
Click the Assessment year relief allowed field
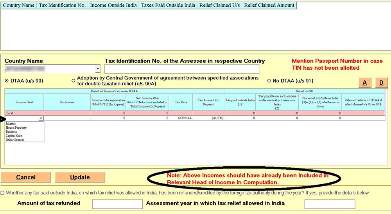(330, 204)
